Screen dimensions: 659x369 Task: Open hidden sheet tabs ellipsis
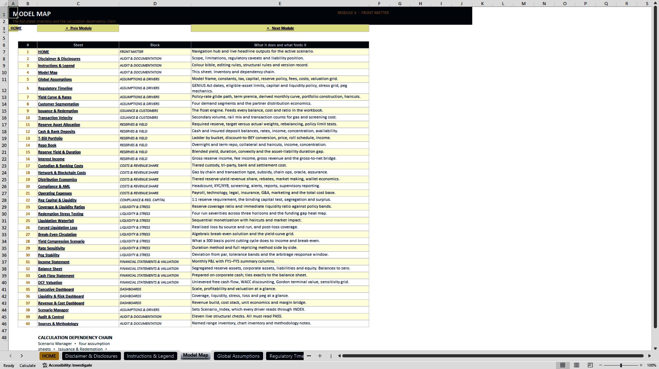click(x=309, y=356)
